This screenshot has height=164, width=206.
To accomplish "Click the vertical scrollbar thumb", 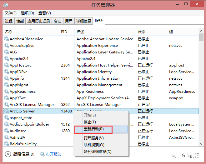I will [x=201, y=37].
